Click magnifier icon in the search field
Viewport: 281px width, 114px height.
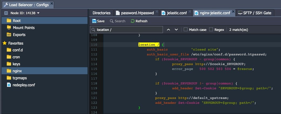click(93, 30)
